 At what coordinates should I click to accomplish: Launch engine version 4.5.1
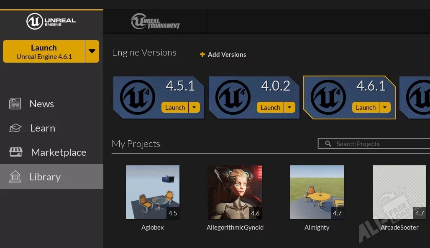tap(175, 107)
